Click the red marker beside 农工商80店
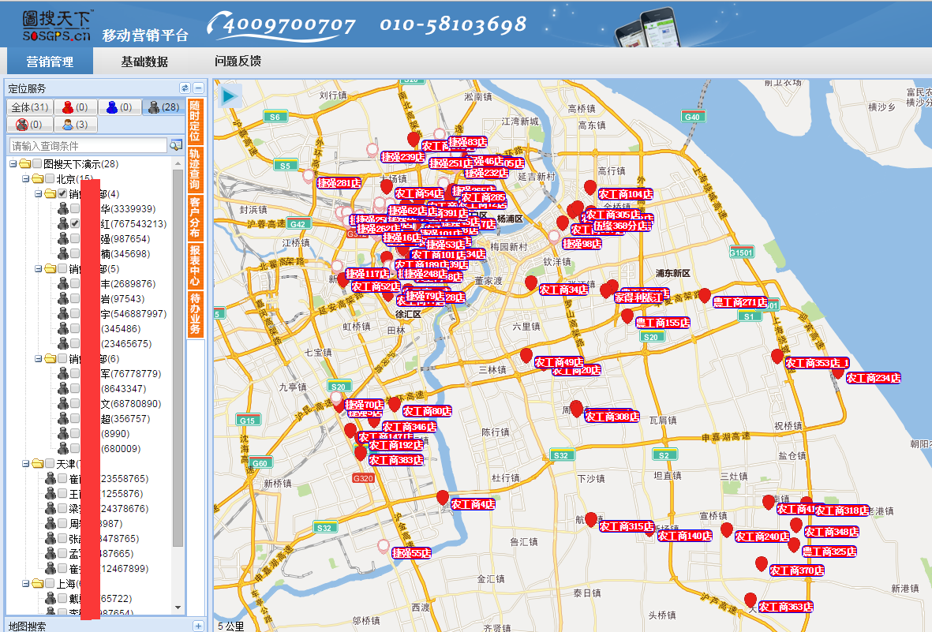The width and height of the screenshot is (932, 632). point(394,404)
